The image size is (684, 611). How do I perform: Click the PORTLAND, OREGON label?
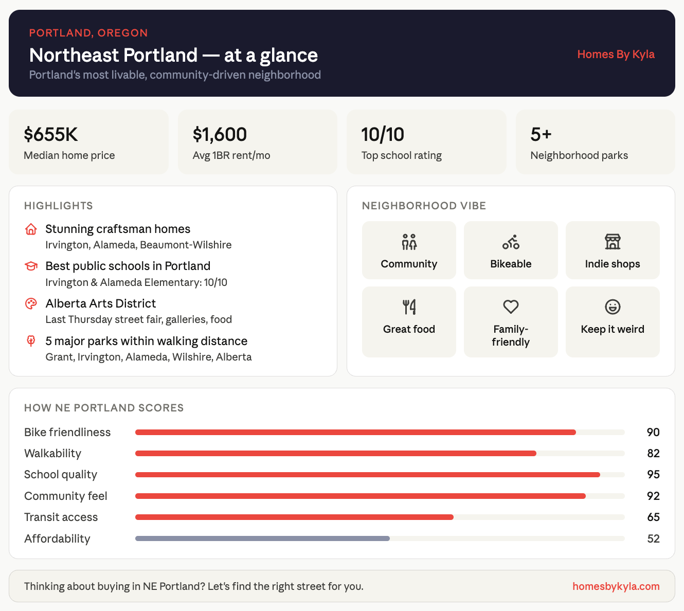pyautogui.click(x=88, y=33)
